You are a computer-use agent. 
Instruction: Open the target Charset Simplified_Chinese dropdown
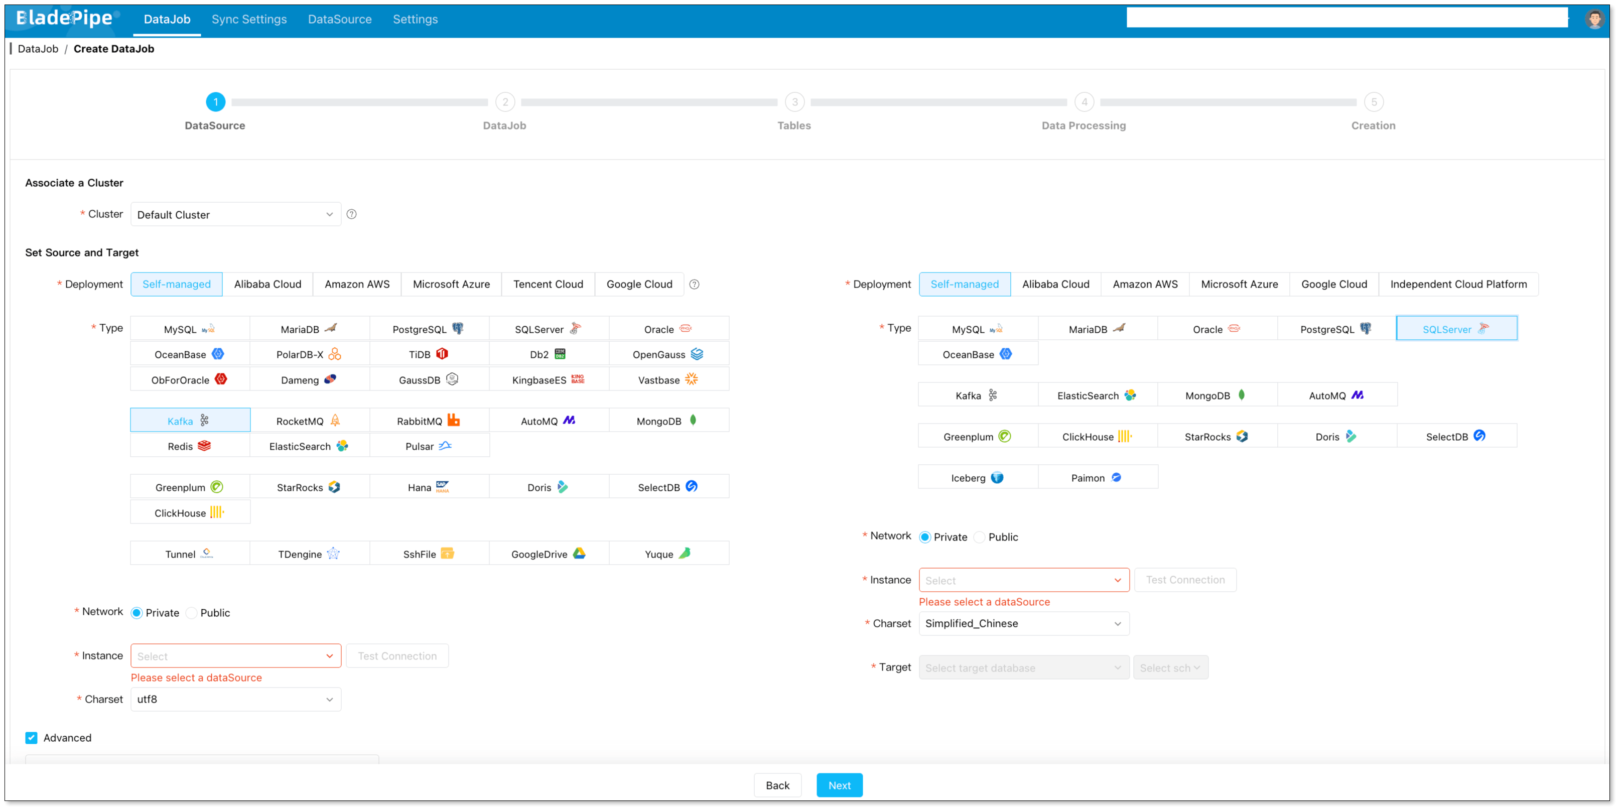[1024, 623]
